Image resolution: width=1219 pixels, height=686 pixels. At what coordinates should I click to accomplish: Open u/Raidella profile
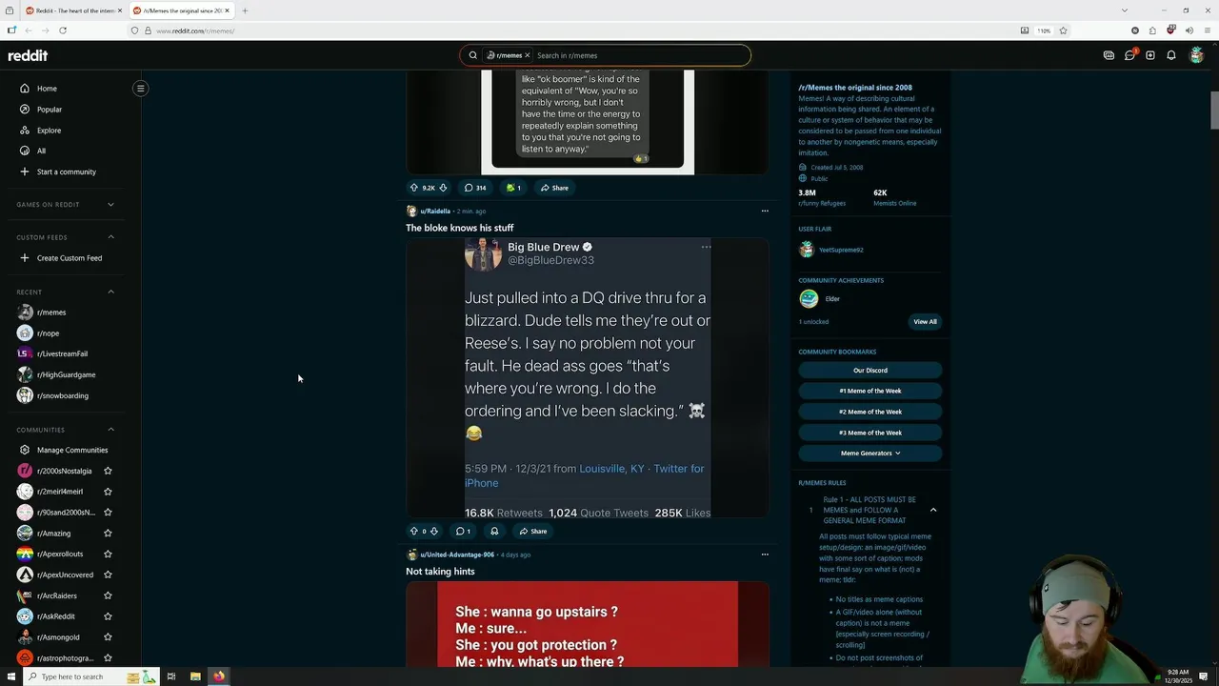(x=435, y=212)
